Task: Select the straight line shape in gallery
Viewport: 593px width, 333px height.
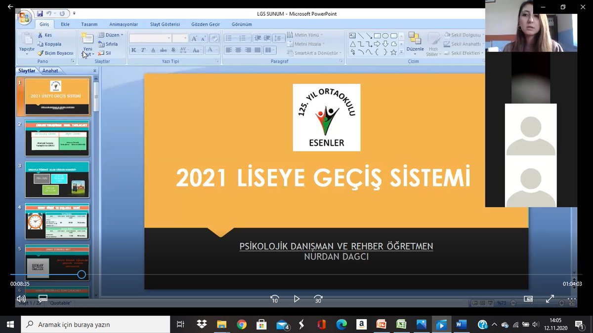Action: (361, 36)
